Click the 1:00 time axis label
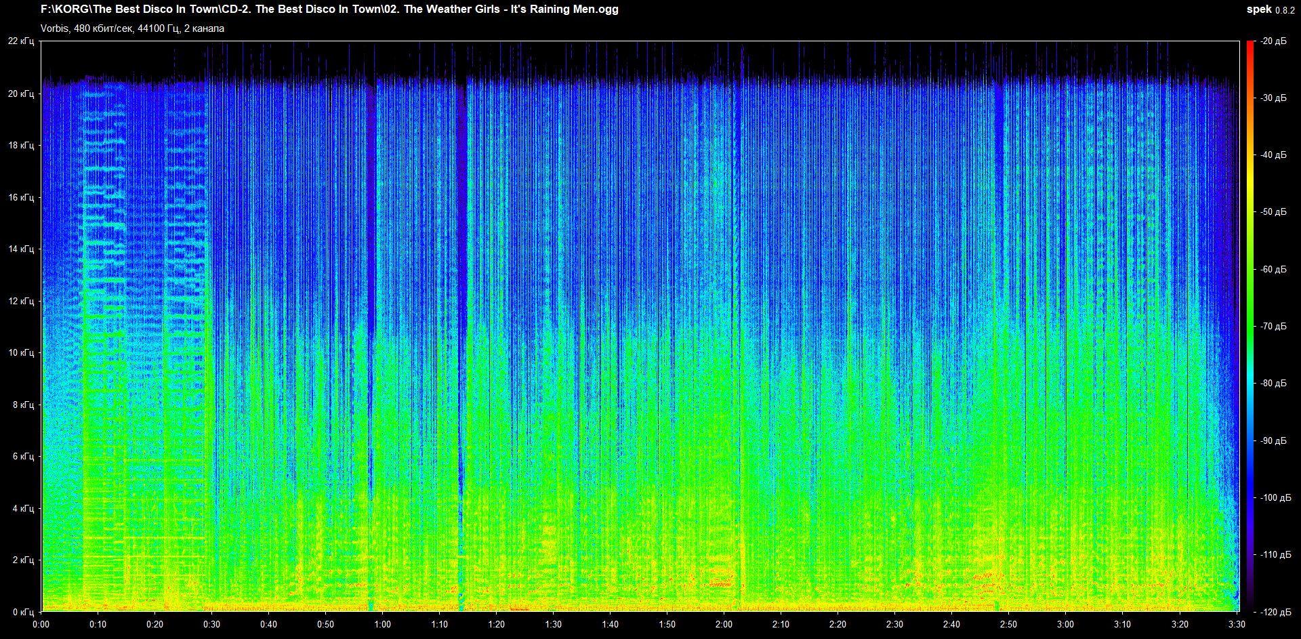 click(383, 624)
